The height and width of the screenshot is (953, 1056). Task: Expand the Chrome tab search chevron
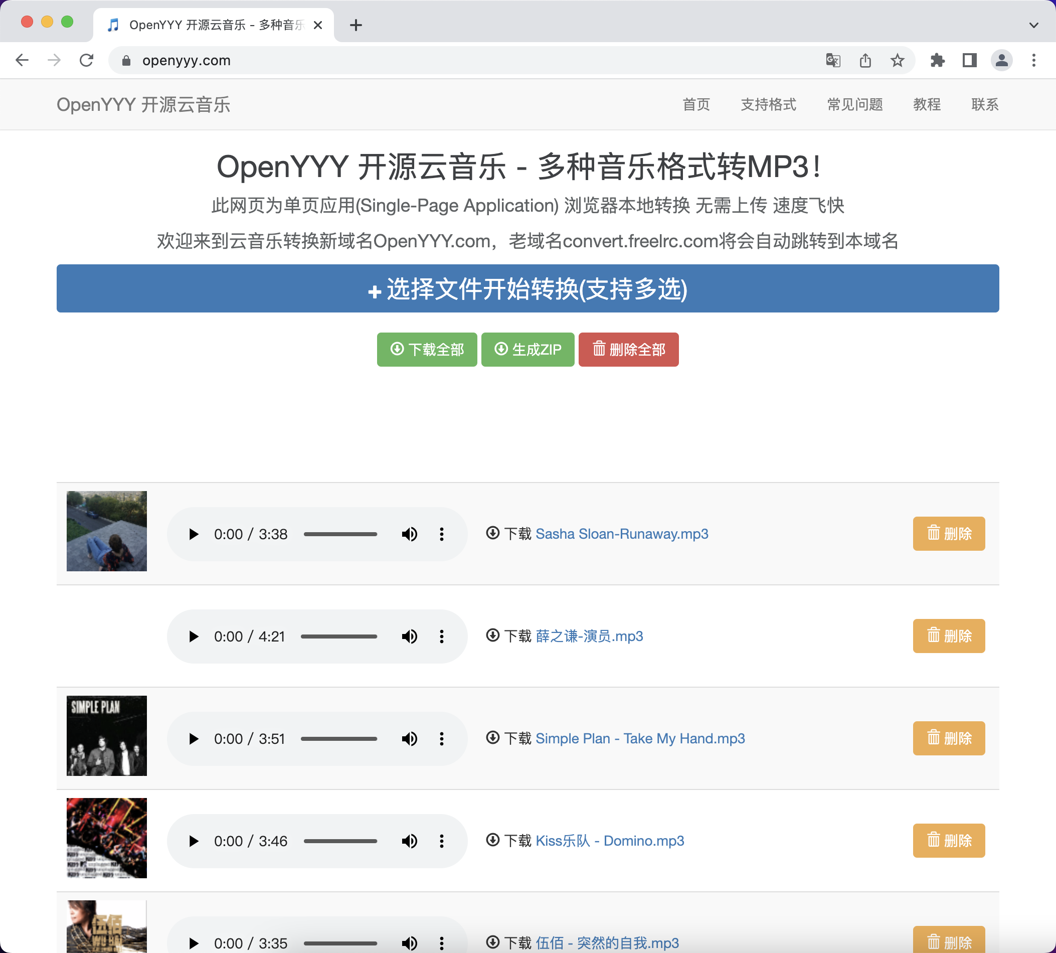pos(1033,25)
